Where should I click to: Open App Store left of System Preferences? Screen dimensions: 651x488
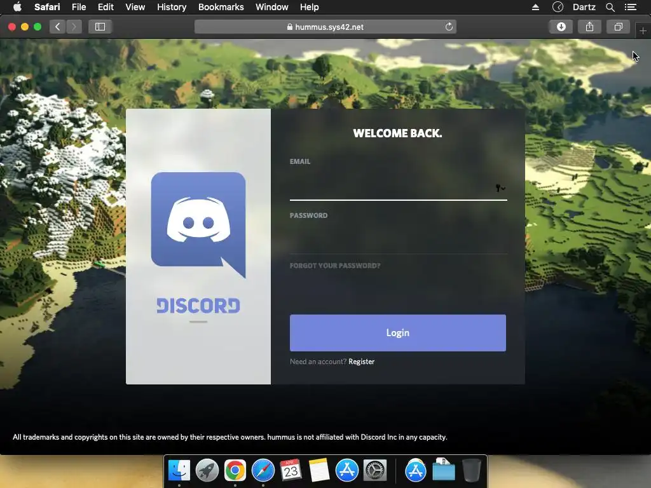pyautogui.click(x=346, y=471)
